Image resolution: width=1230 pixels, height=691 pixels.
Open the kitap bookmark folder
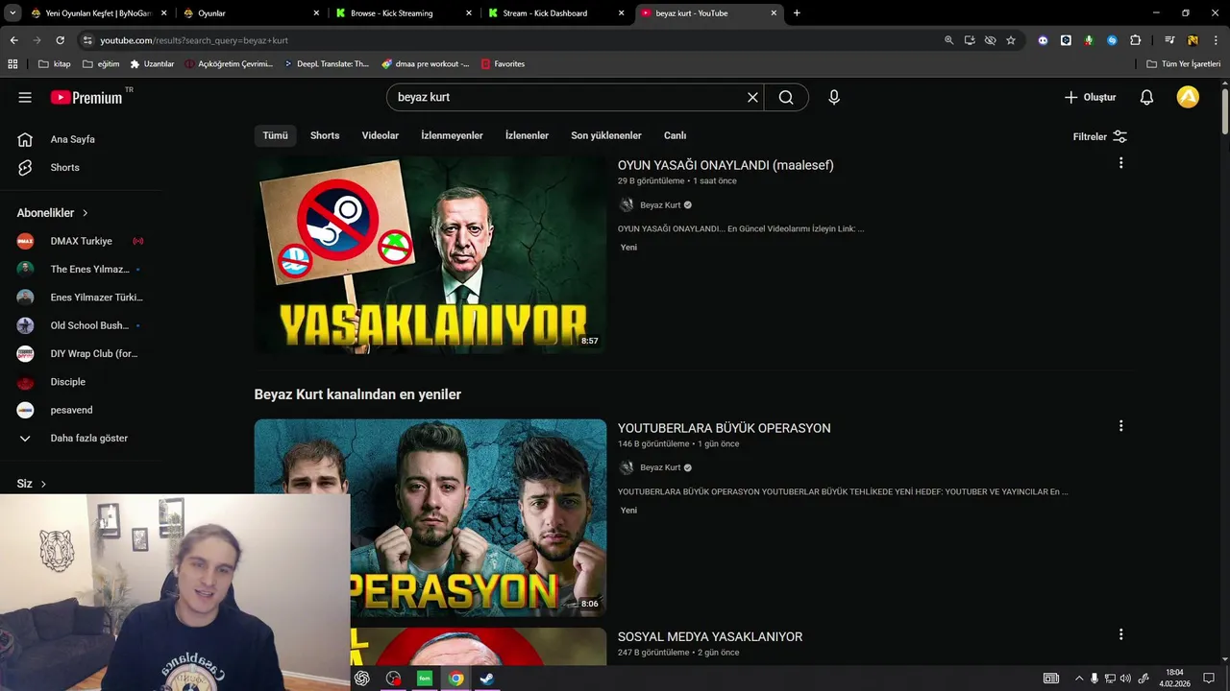(54, 64)
